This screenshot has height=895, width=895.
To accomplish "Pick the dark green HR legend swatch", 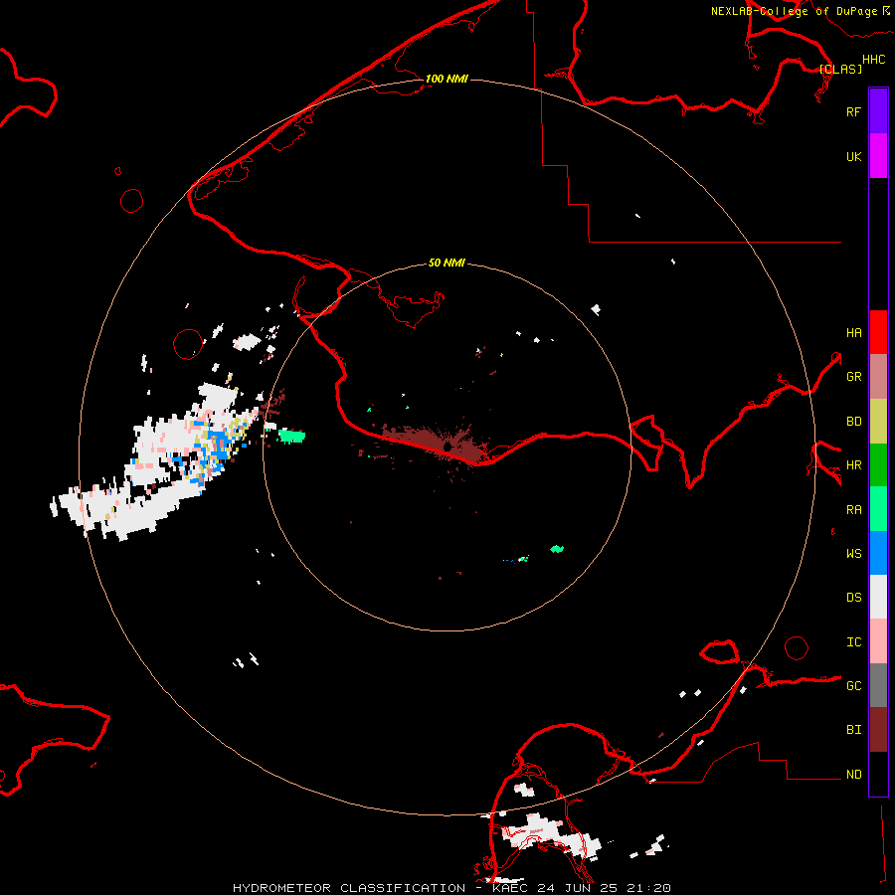I will (878, 465).
